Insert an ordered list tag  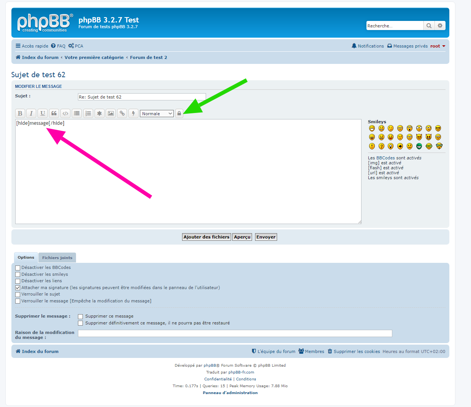[88, 113]
